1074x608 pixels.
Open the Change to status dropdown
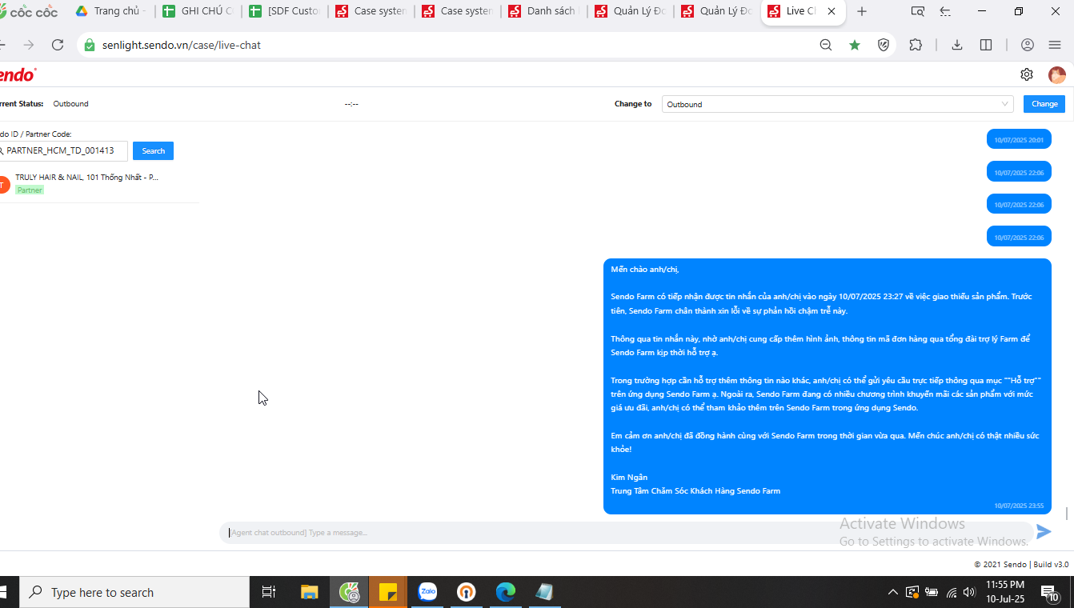point(837,104)
